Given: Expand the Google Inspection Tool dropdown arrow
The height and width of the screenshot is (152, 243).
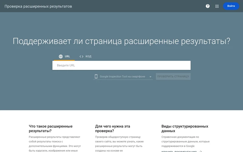Looking at the screenshot, I should tap(150, 77).
